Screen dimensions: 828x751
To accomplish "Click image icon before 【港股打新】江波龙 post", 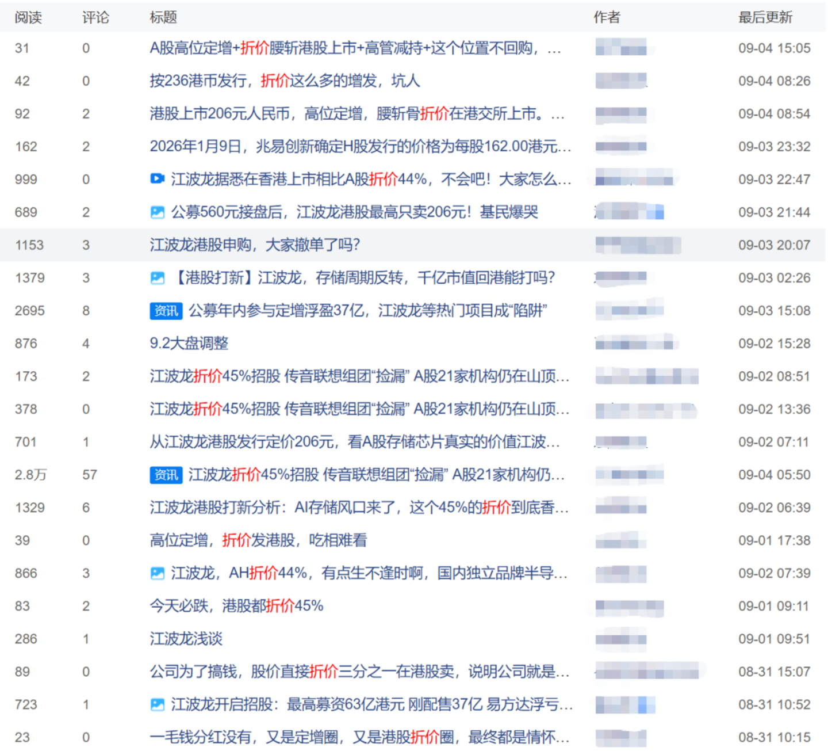I will tap(157, 278).
